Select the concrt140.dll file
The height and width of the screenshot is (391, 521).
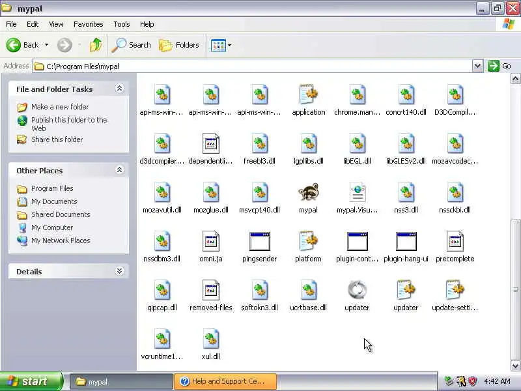pos(406,94)
